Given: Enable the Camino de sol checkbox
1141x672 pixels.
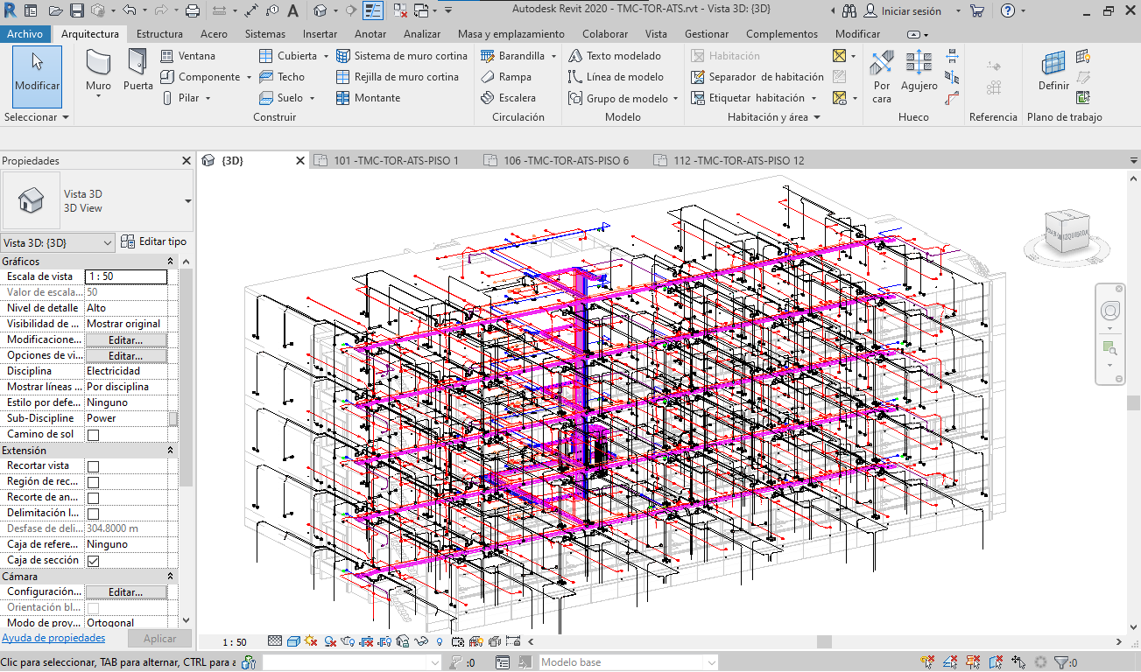Looking at the screenshot, I should (93, 435).
